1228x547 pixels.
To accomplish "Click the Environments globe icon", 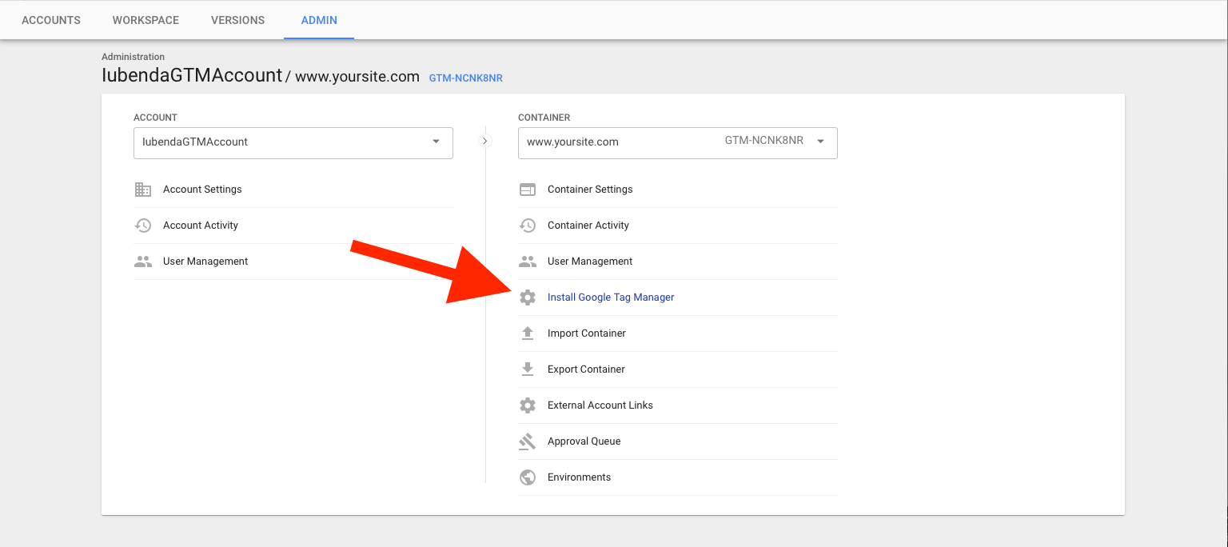I will pos(528,477).
